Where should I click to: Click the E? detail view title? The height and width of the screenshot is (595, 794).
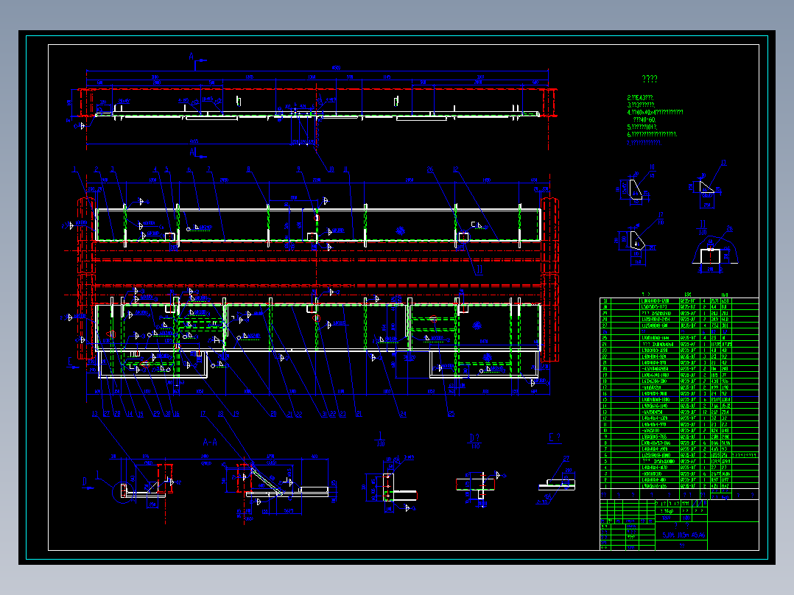tap(555, 438)
